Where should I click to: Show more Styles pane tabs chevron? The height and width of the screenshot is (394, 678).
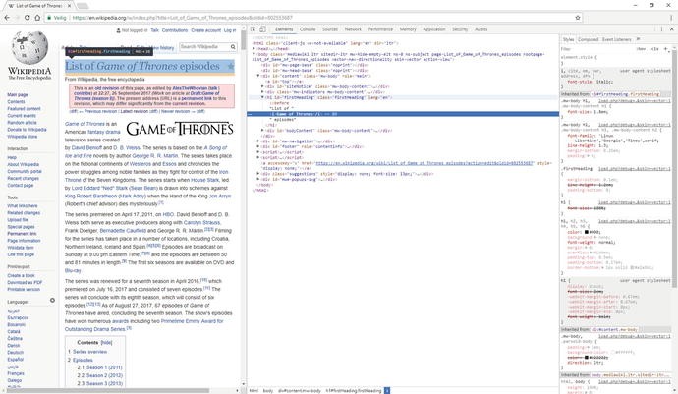pos(638,39)
